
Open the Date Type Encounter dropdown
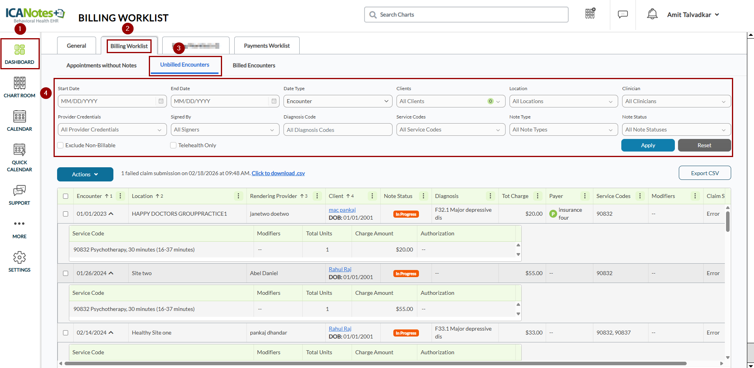[337, 101]
